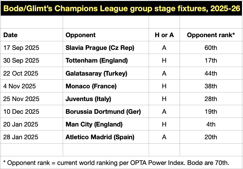Select the Slavia Prague (Cz Rep) cell
This screenshot has height=169, width=243.
click(x=100, y=48)
